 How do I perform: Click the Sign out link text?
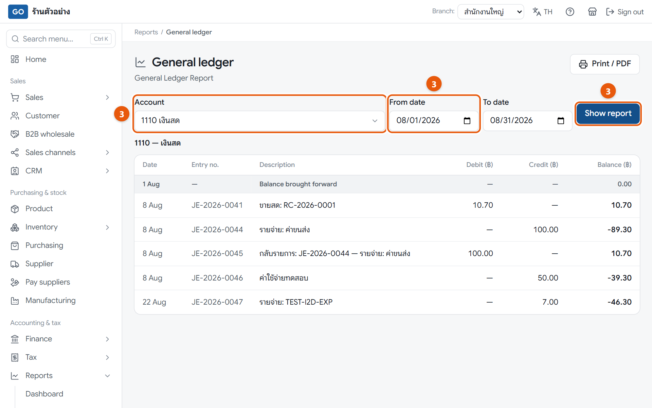[630, 12]
